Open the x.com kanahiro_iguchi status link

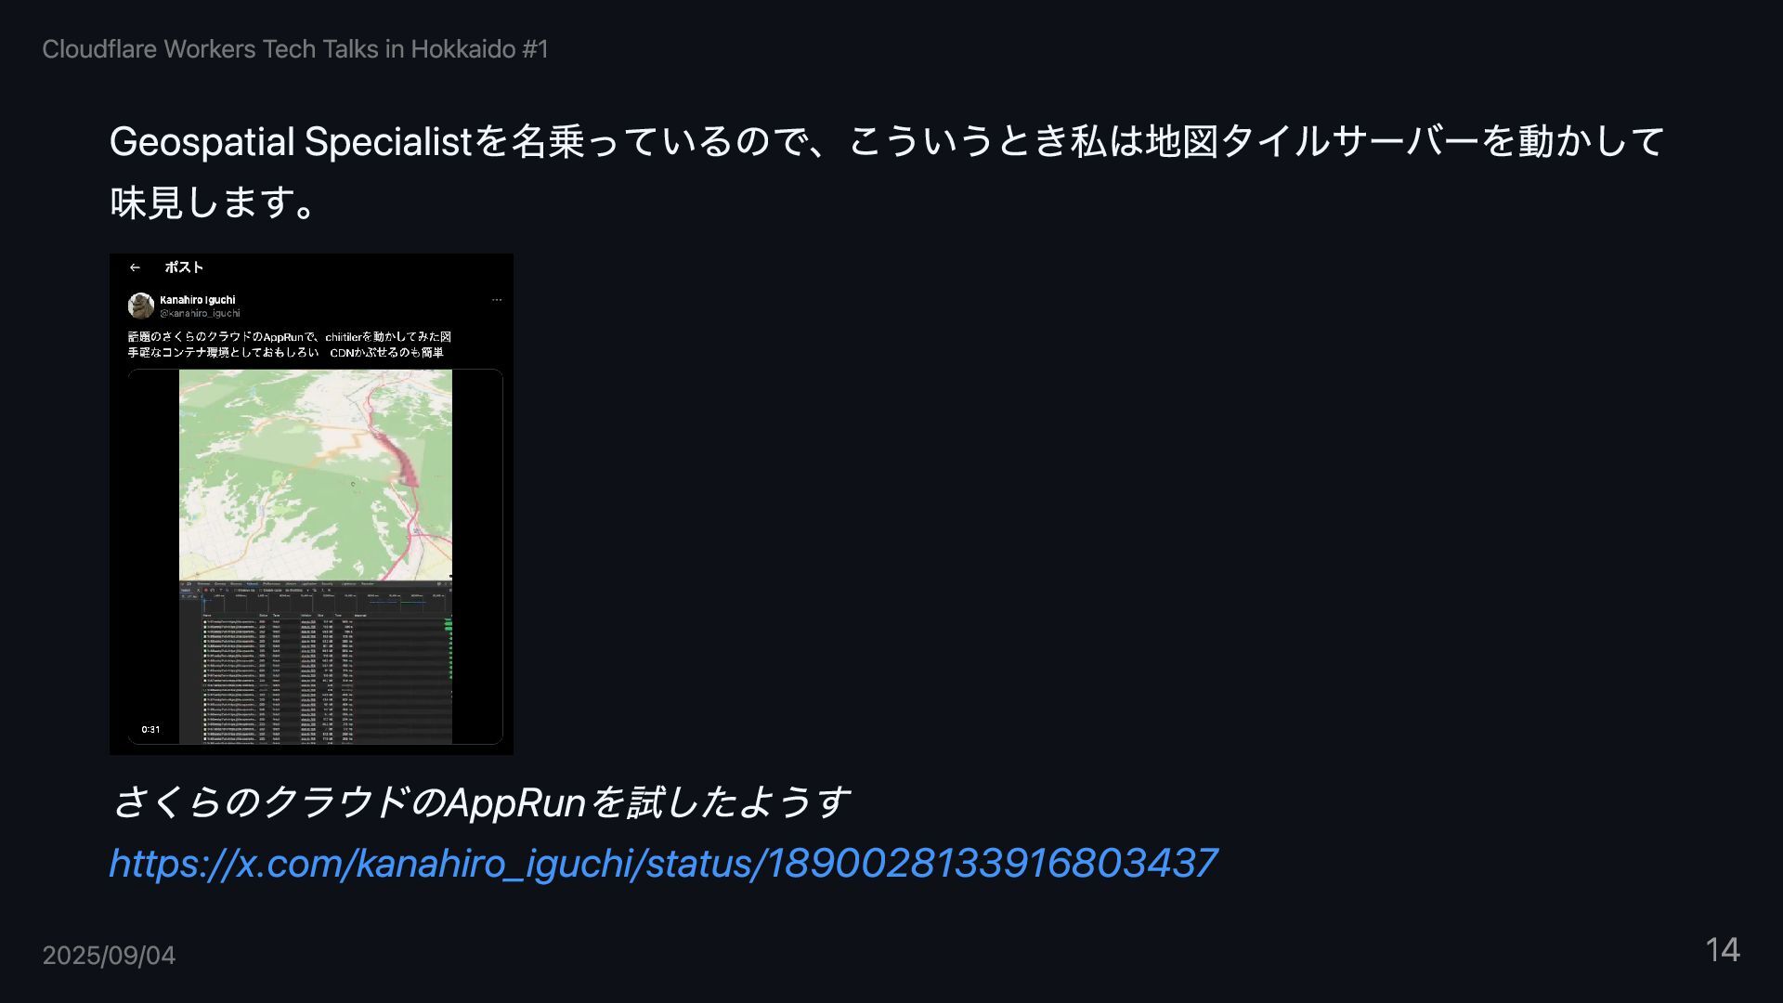click(663, 863)
